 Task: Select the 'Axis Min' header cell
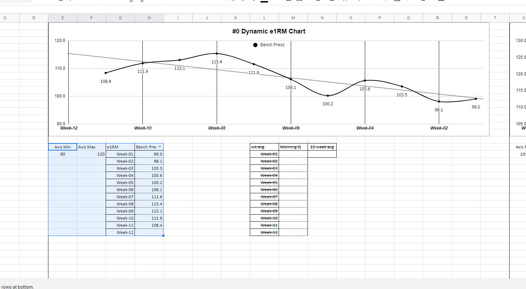coord(63,147)
